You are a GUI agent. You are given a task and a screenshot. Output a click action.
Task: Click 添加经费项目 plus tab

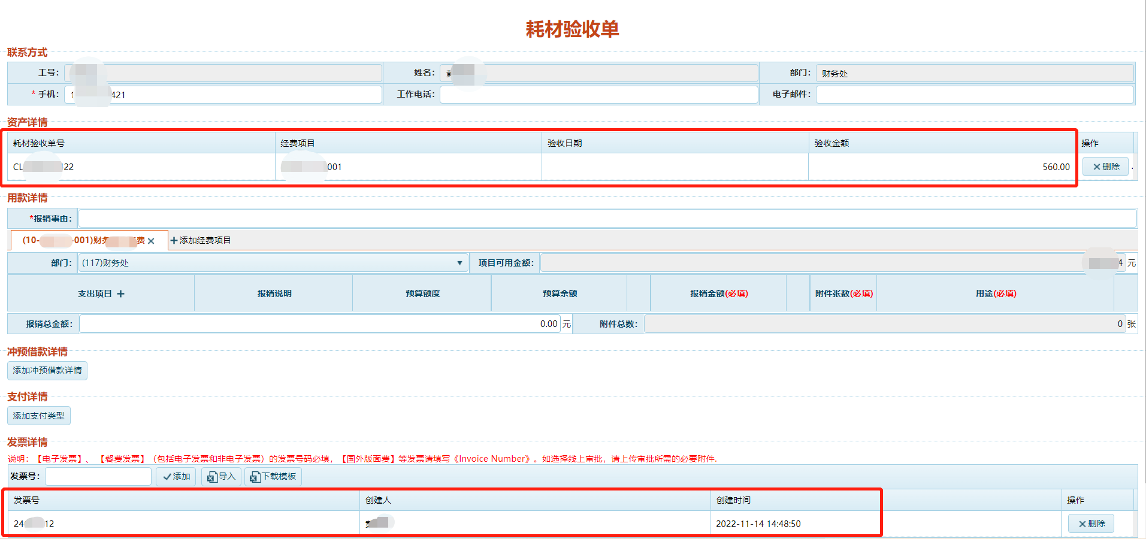[x=201, y=240]
